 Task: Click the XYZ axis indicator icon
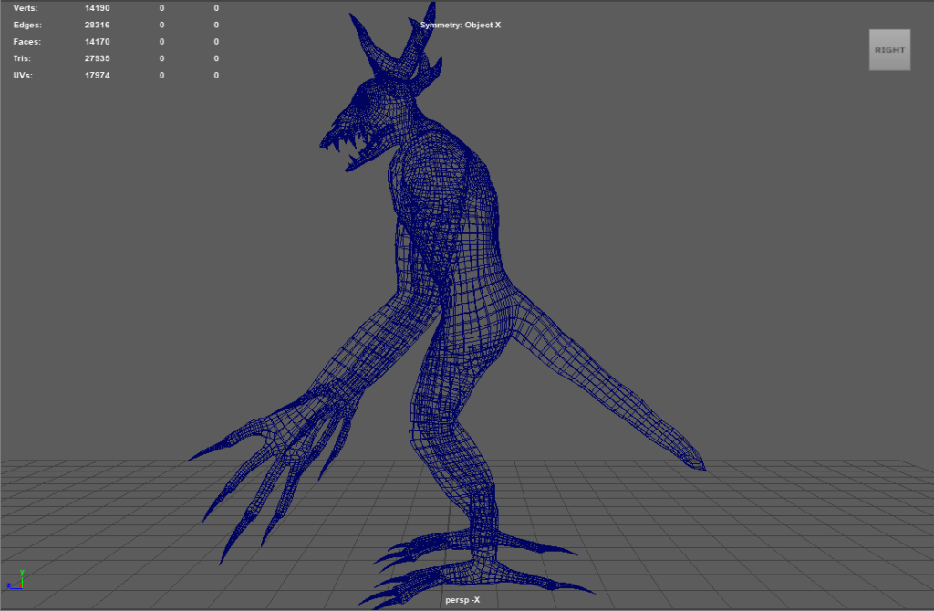point(16,580)
